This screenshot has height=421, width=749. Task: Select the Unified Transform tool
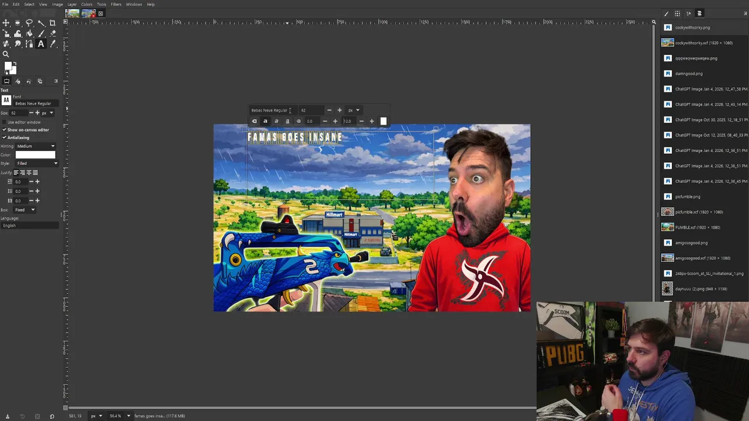click(x=6, y=33)
